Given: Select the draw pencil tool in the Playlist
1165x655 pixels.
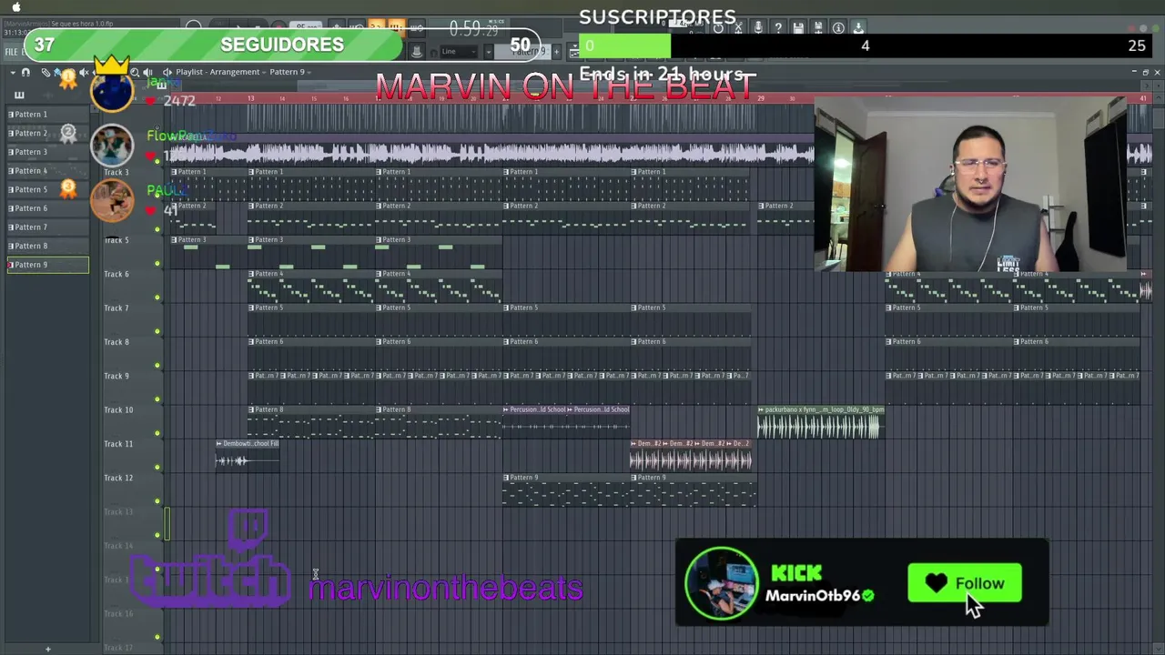Looking at the screenshot, I should point(46,72).
